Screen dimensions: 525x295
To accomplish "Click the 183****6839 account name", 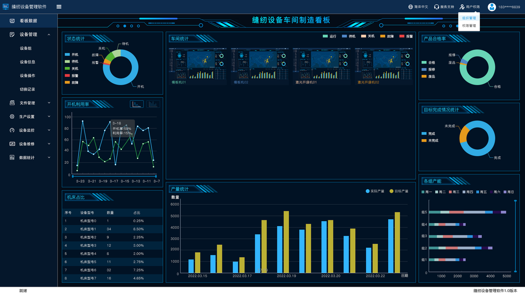I will click(x=509, y=7).
